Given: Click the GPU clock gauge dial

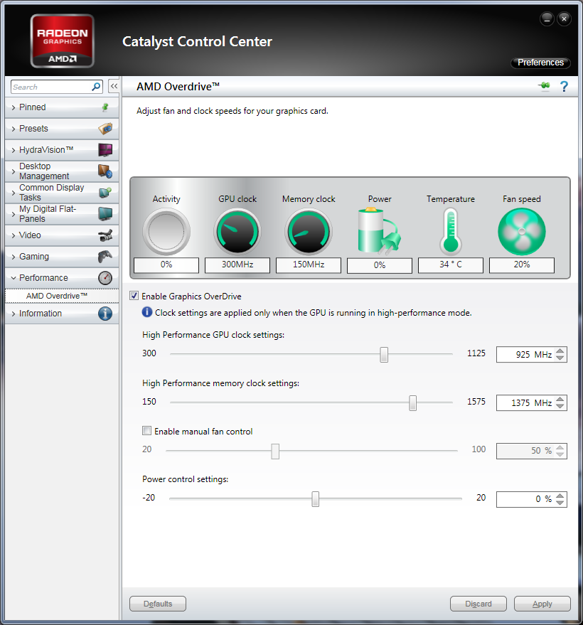Looking at the screenshot, I should point(237,232).
